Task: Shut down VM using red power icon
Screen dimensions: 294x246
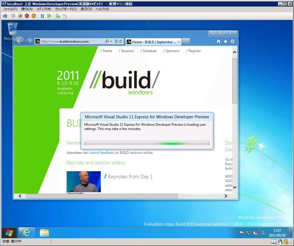Action: click(x=27, y=16)
